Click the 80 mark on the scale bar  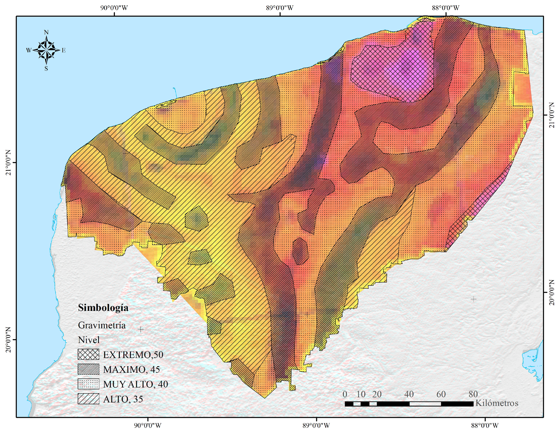click(473, 394)
